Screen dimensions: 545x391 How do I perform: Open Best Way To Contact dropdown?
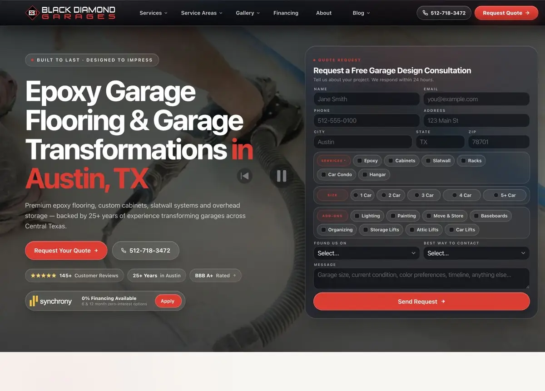[476, 253]
